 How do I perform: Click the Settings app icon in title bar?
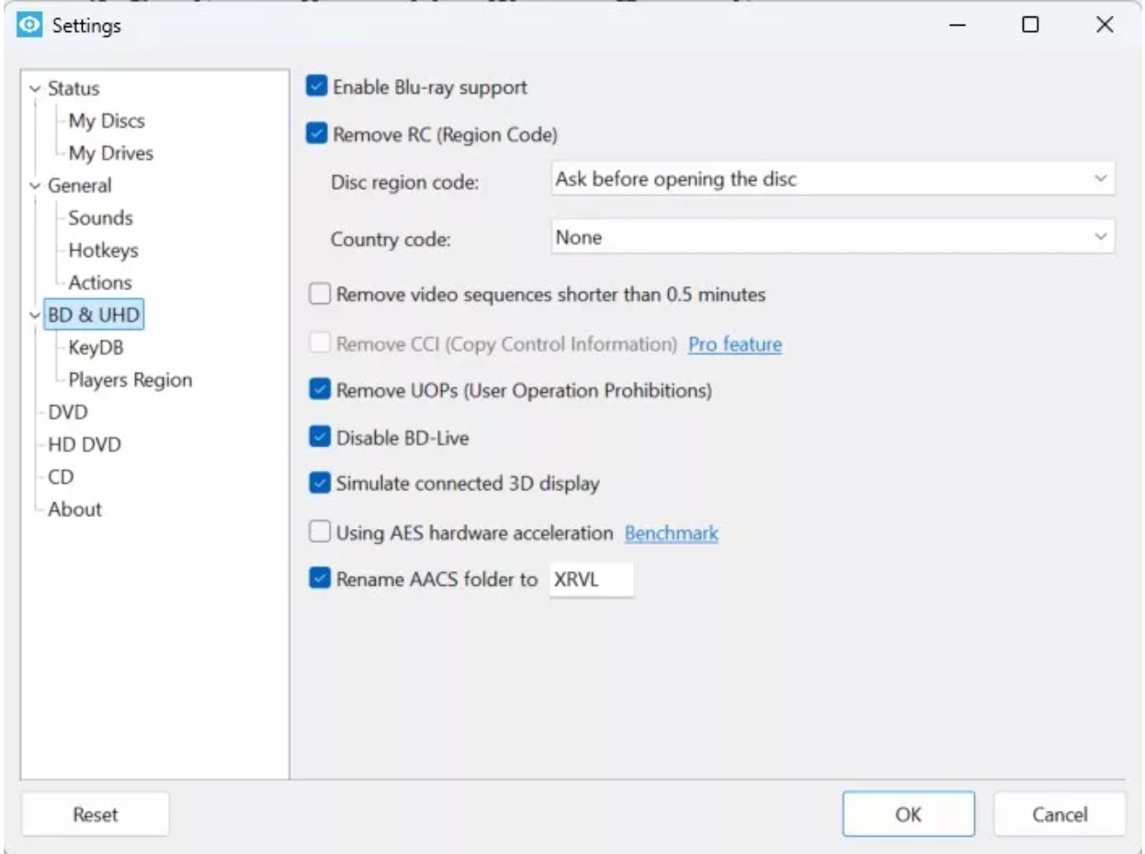click(28, 26)
